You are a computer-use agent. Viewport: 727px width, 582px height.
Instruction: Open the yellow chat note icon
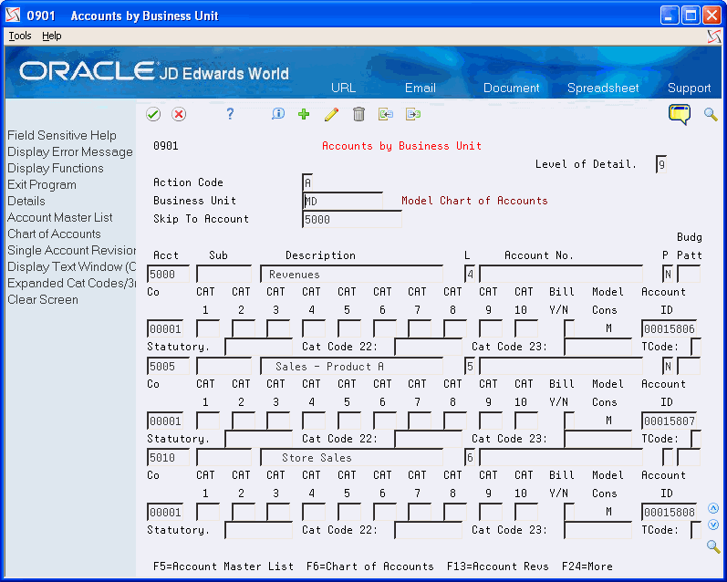(680, 114)
